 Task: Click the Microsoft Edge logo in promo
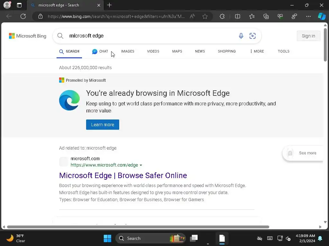coord(69,100)
